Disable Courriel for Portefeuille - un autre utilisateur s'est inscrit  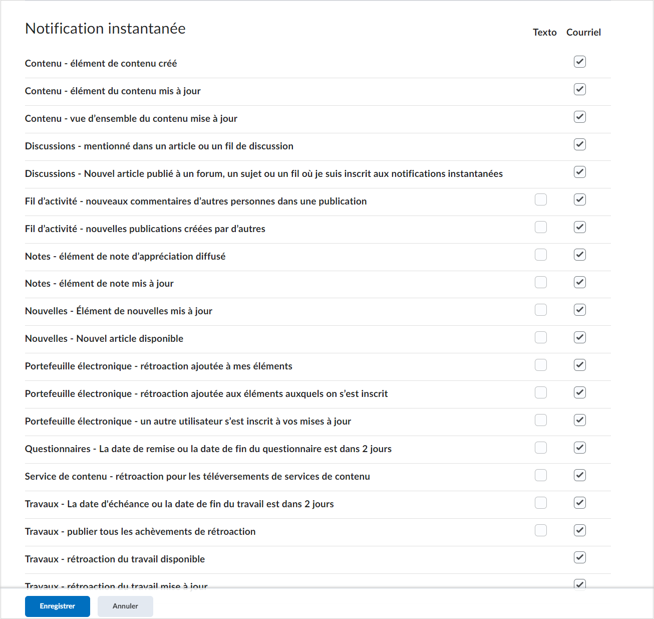pyautogui.click(x=579, y=420)
